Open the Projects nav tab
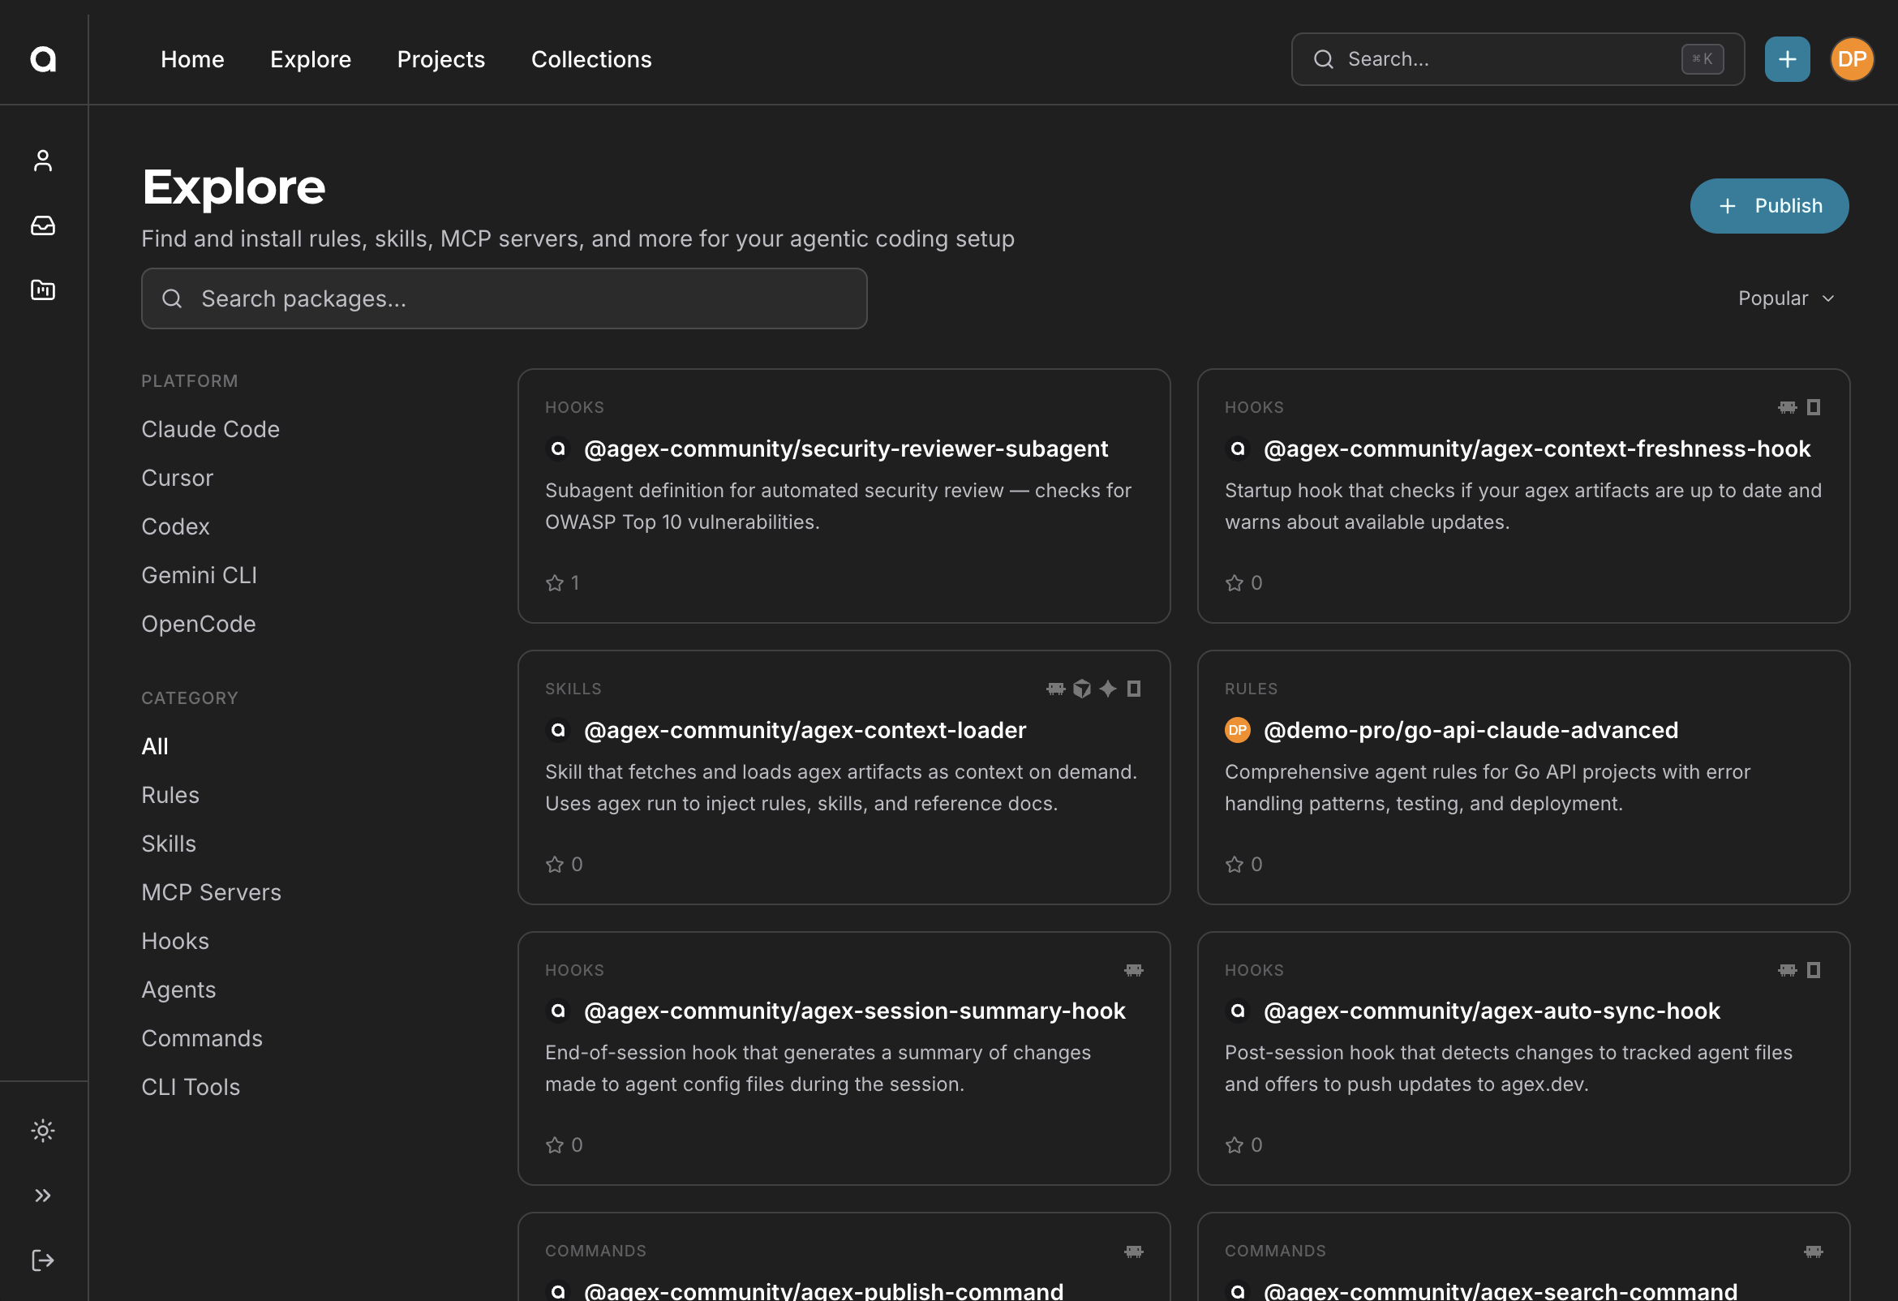The width and height of the screenshot is (1898, 1301). coord(441,58)
